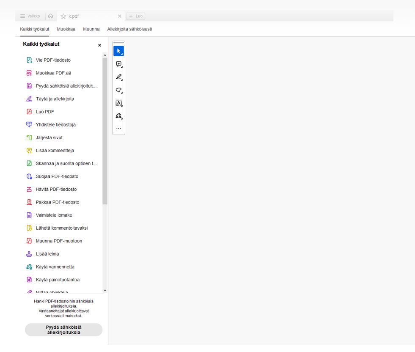
Task: Click the Pyydä sähköisiä allekirjoituksia button
Action: [63, 330]
